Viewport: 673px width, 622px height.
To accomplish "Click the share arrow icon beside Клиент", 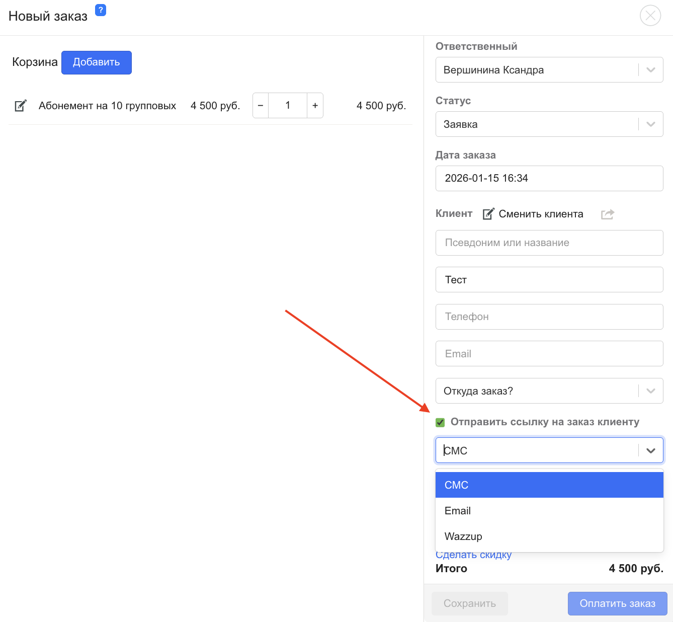I will 608,214.
